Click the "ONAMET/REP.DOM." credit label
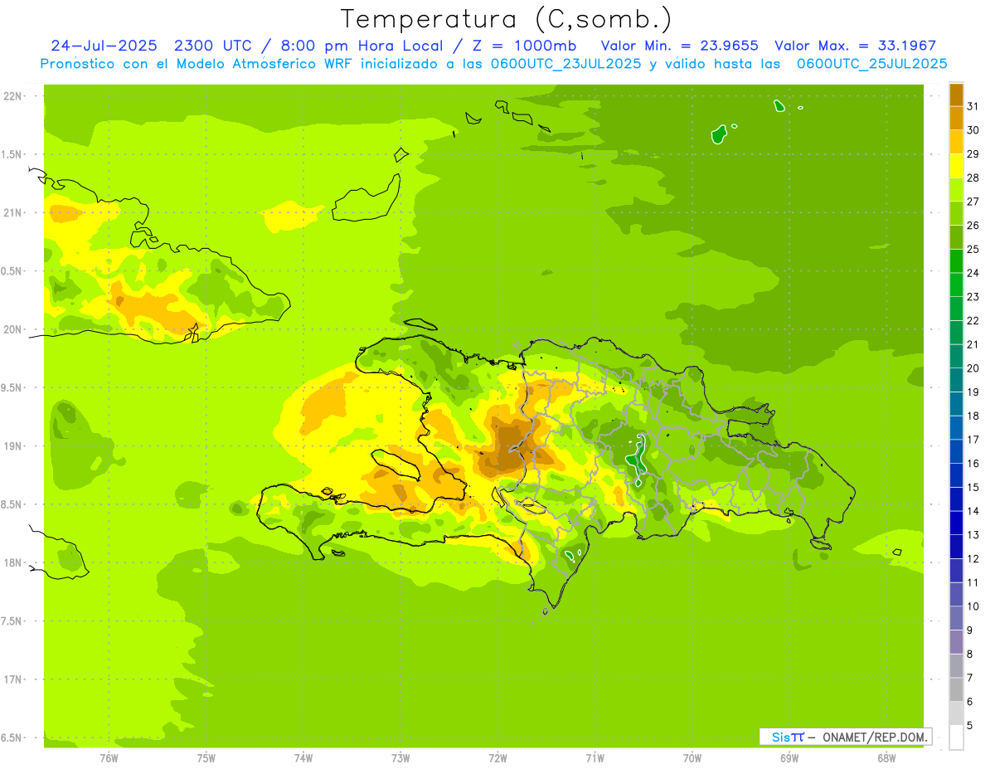Viewport: 995px width, 769px height. pyautogui.click(x=873, y=737)
